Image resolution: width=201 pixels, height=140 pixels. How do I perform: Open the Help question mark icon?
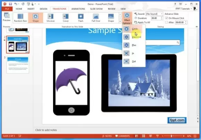click(175, 4)
